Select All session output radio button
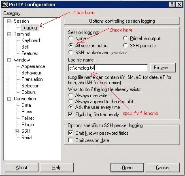The height and width of the screenshot is (176, 185). tap(71, 45)
